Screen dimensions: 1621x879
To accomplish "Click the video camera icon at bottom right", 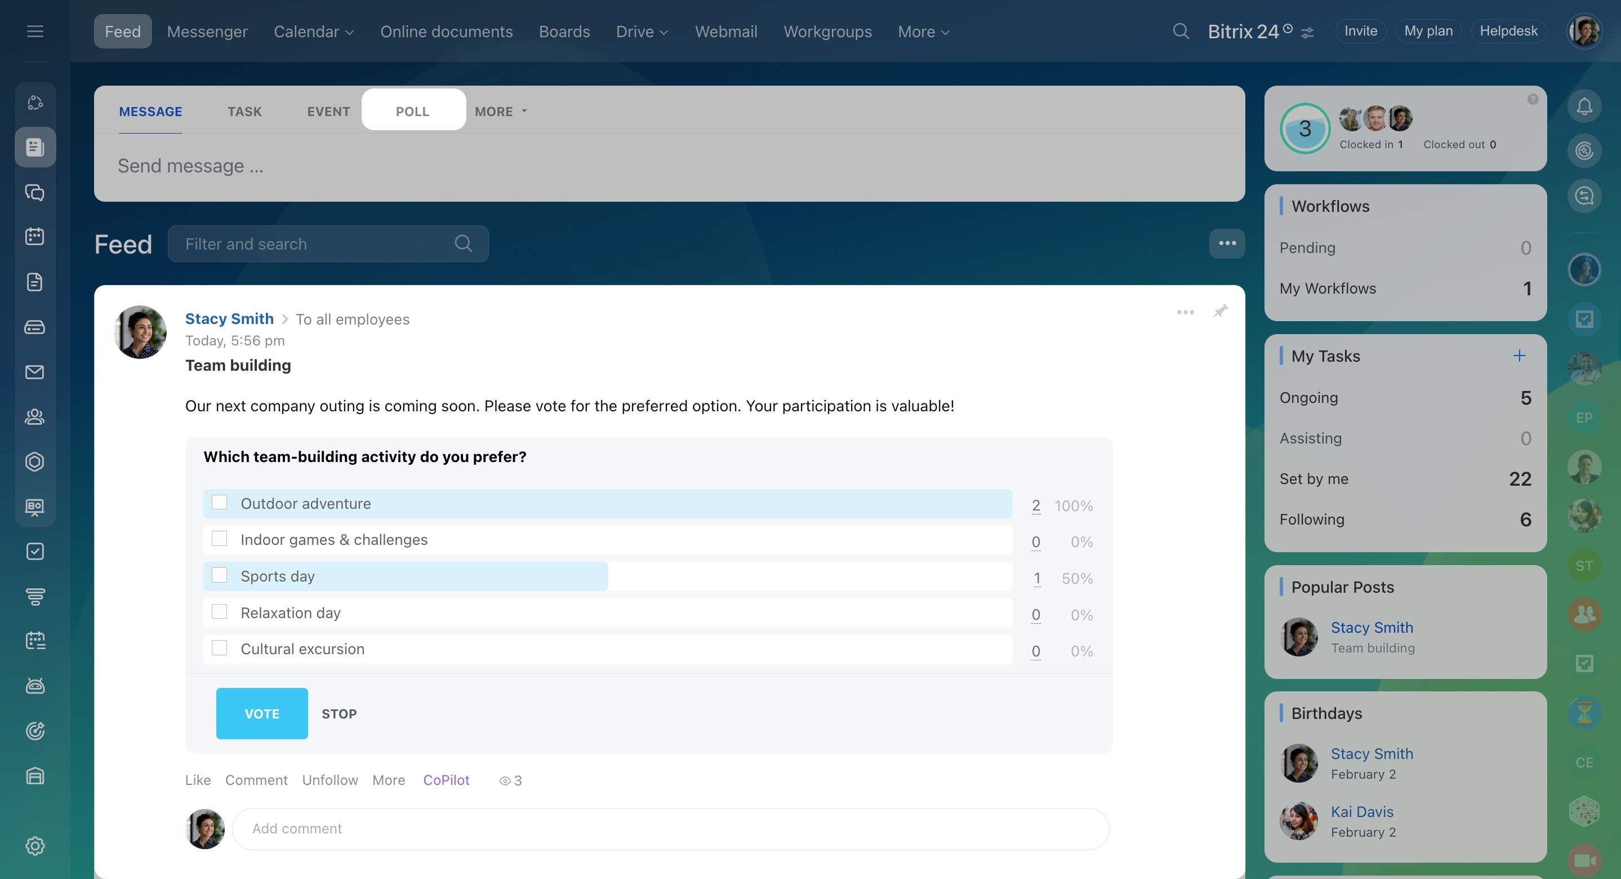I will click(1584, 860).
